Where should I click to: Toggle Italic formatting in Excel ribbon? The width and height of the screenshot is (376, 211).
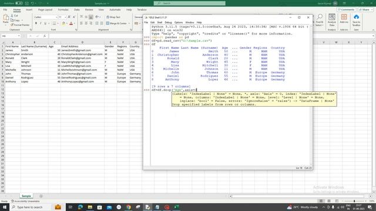tap(41, 23)
